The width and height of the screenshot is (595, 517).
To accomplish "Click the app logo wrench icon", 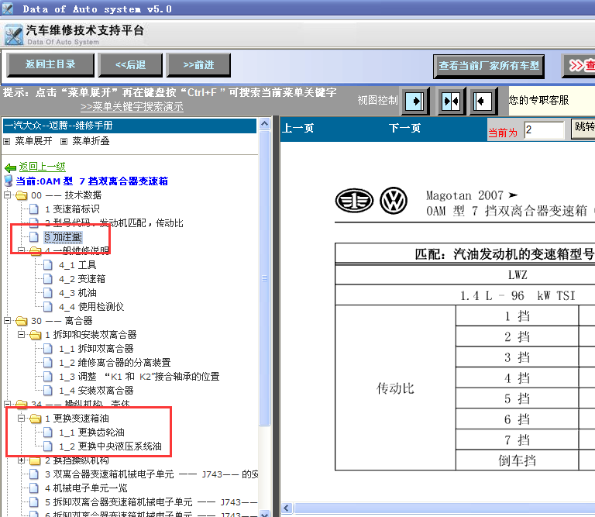I will 13,35.
